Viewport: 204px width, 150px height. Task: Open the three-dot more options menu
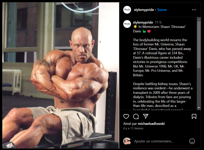[x=194, y=10]
